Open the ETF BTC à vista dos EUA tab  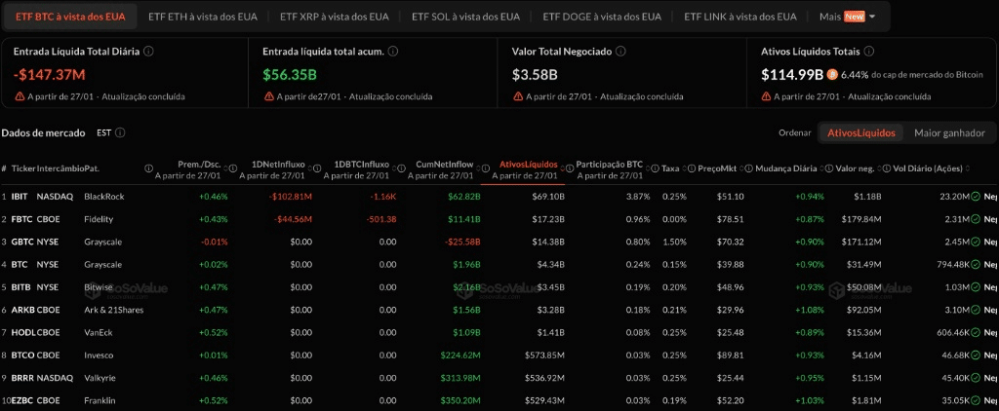click(70, 17)
